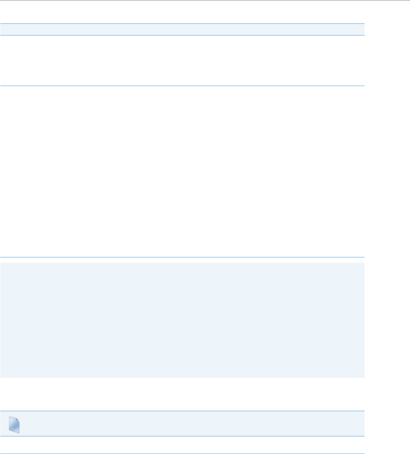Click the blank gap above note bar
Viewport: 410px width, 454px height.
[182, 394]
